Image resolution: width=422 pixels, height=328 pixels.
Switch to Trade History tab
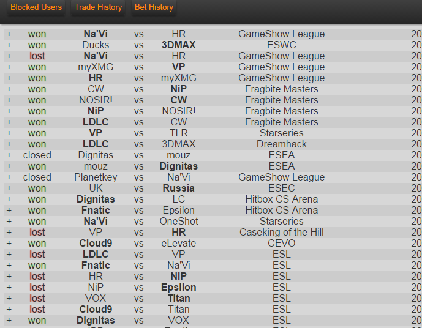click(x=98, y=7)
